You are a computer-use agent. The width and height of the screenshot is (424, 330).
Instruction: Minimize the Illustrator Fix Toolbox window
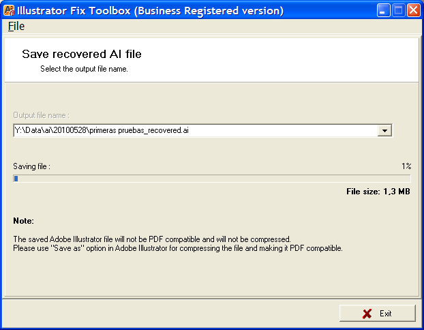click(384, 10)
